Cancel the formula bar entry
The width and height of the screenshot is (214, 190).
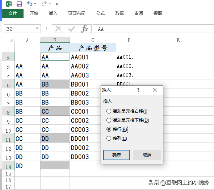click(58, 29)
